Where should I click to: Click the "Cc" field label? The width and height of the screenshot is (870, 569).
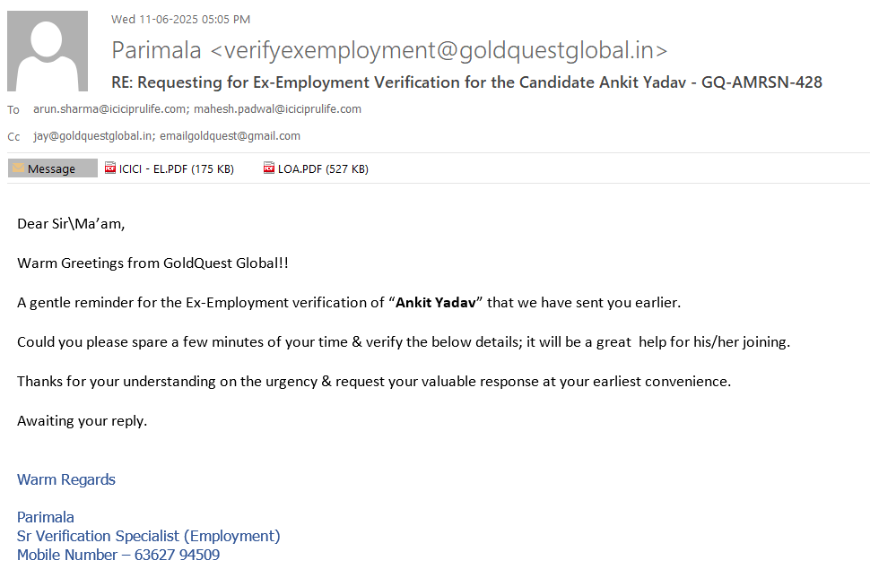tap(13, 137)
